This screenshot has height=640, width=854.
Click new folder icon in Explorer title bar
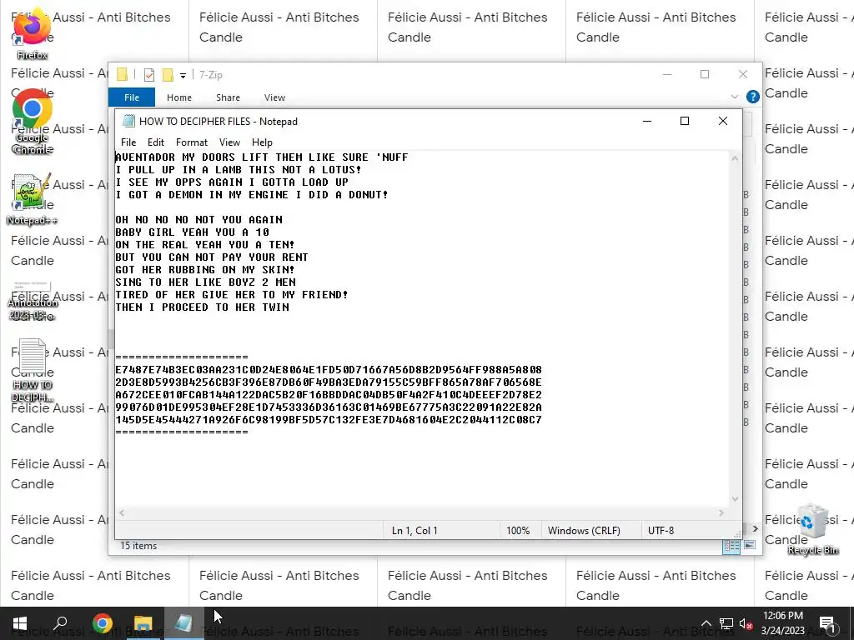tap(168, 74)
